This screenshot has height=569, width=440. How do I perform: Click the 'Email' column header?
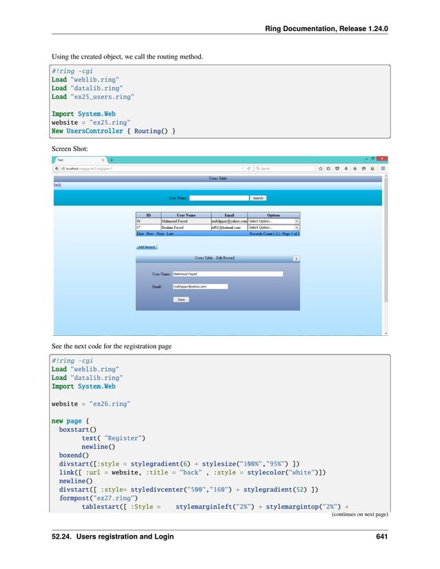click(229, 215)
